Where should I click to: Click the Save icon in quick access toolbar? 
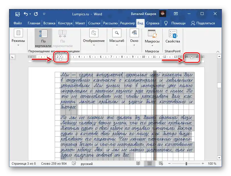coord(18,14)
